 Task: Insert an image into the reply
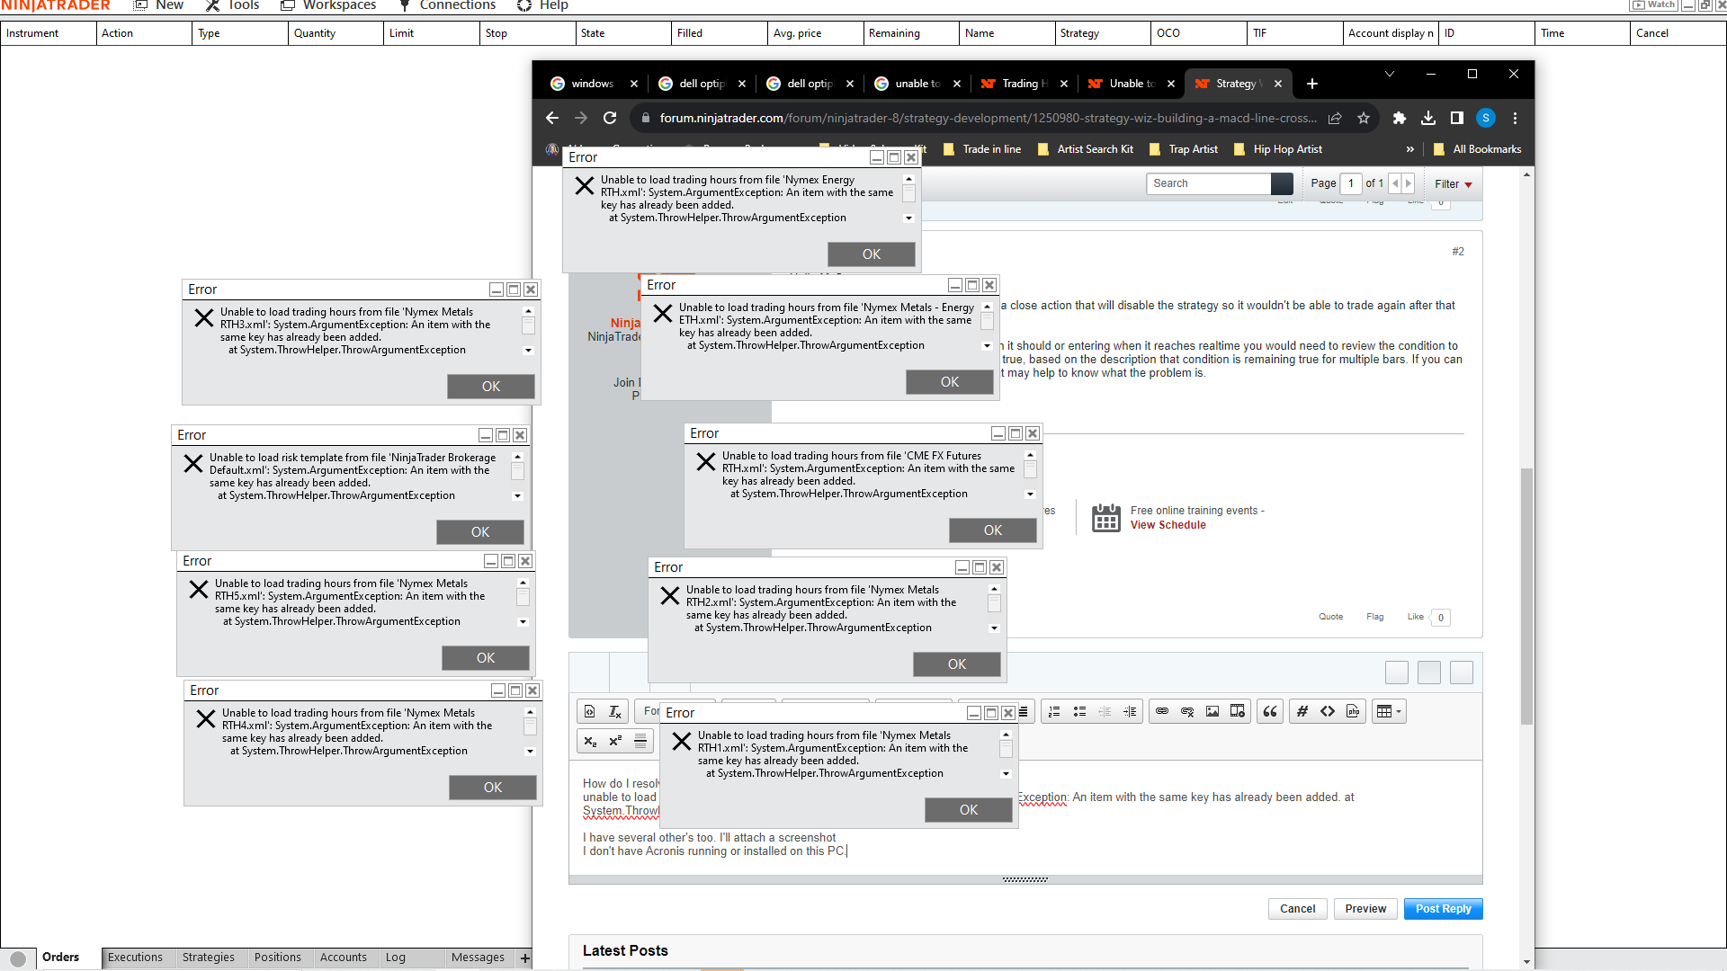point(1212,710)
